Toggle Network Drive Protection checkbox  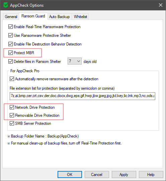pos(12,107)
